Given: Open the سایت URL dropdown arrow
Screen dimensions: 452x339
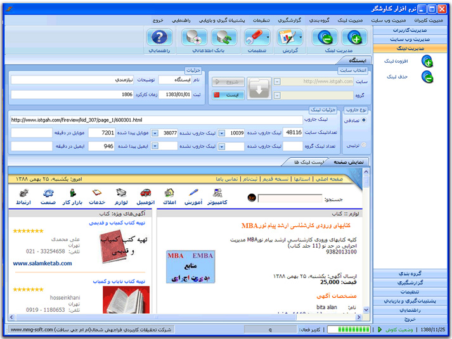Looking at the screenshot, I should coord(277,82).
